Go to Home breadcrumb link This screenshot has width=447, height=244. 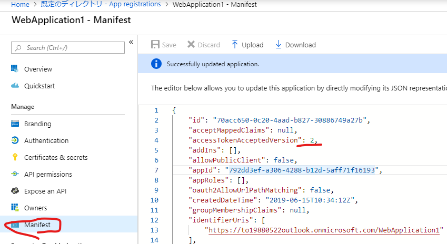click(x=20, y=4)
